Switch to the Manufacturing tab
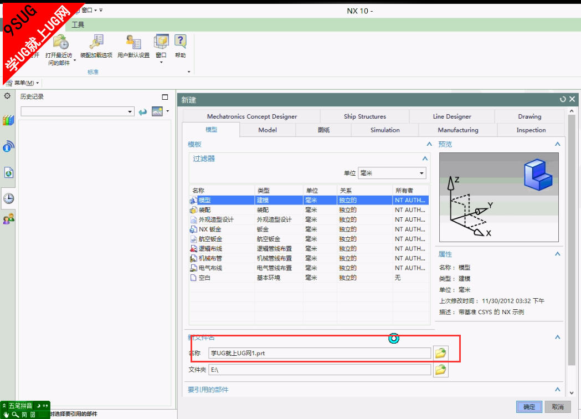581x419 pixels. point(458,130)
